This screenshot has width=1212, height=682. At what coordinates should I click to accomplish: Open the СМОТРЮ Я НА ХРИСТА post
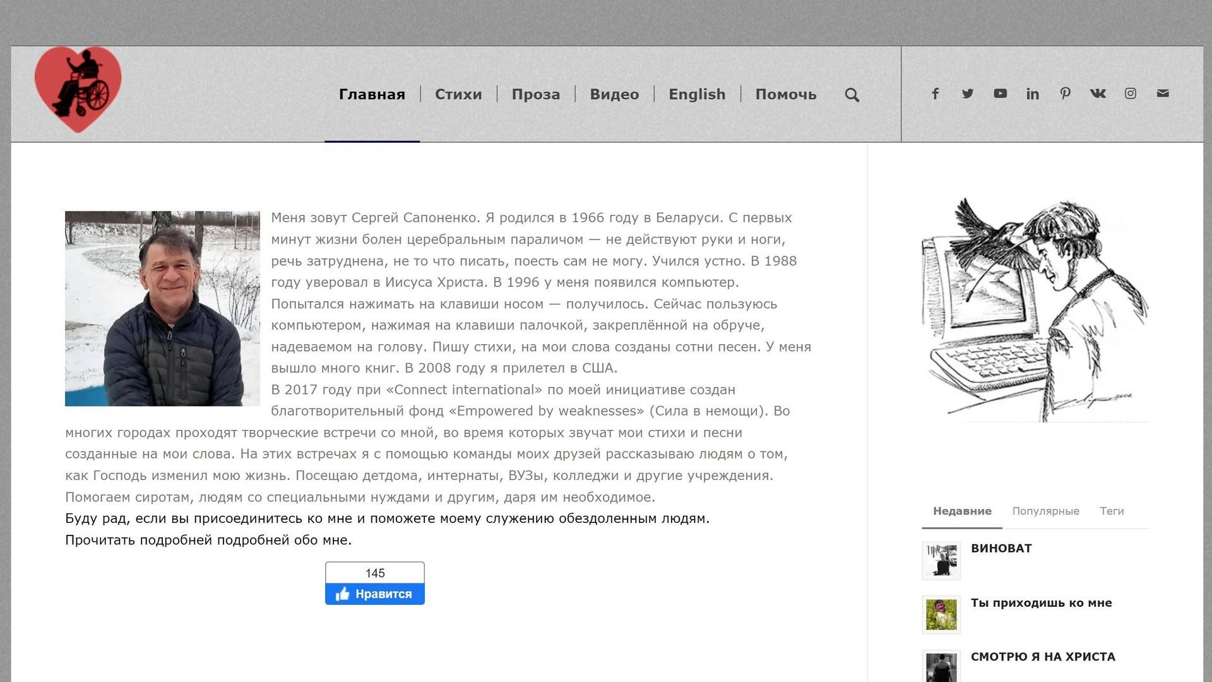tap(1043, 657)
